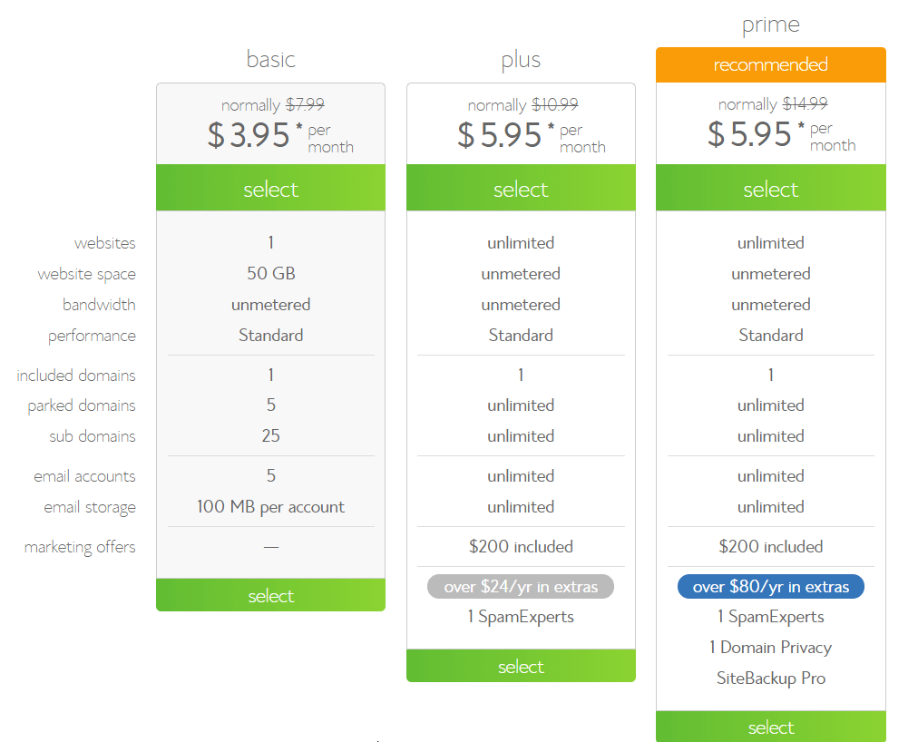Click the 'over $24/yr in extras' badge
The height and width of the screenshot is (742, 918).
(x=521, y=587)
